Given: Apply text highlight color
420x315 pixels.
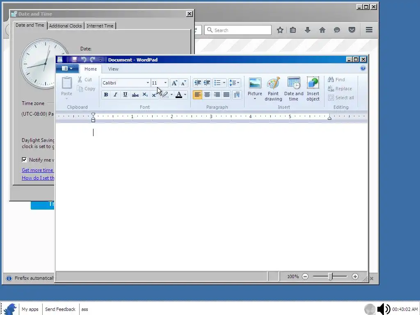Looking at the screenshot, I should [165, 95].
